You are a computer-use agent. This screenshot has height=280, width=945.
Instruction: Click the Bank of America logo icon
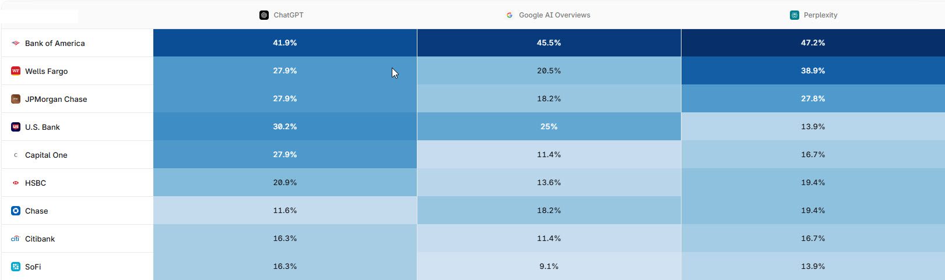point(16,43)
